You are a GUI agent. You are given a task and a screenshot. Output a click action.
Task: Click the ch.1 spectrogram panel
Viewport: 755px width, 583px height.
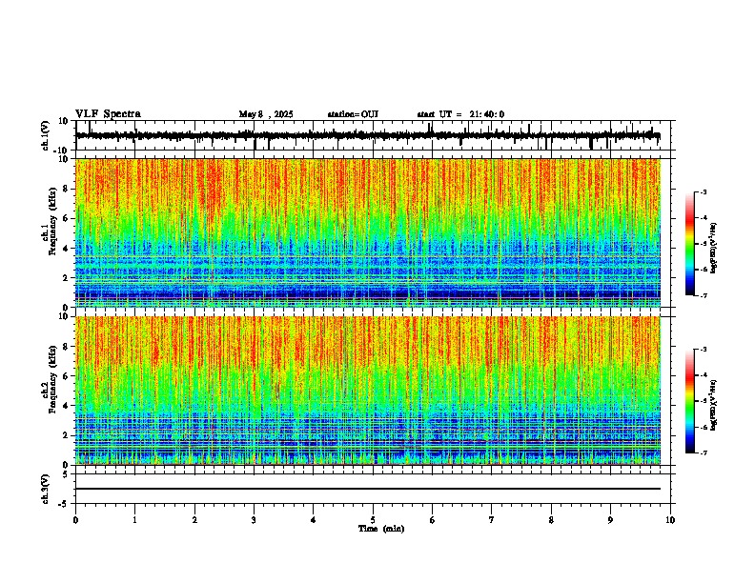pos(368,232)
